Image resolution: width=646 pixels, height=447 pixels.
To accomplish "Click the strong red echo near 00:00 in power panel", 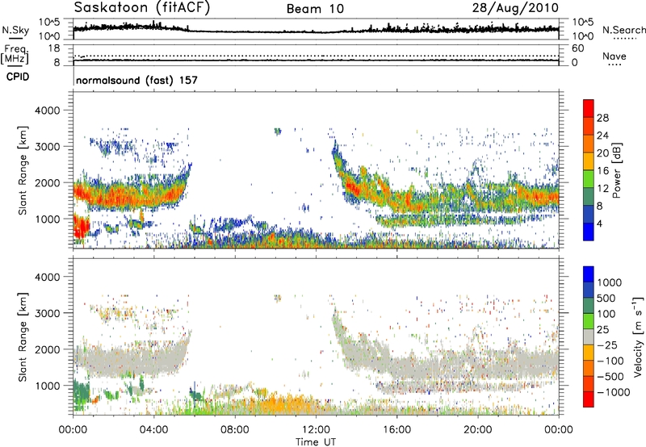I will click(x=82, y=228).
